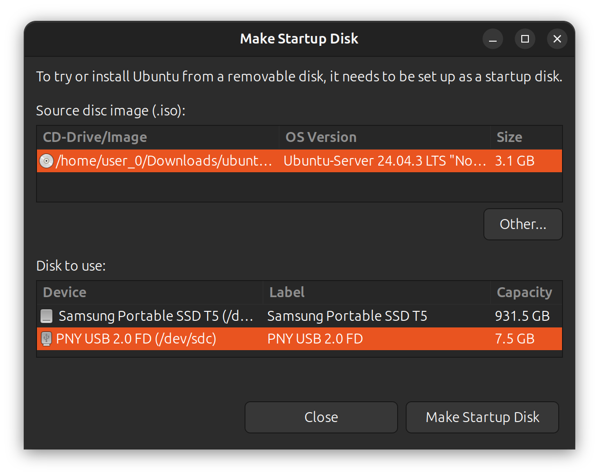The image size is (599, 476).
Task: Sort by the CD-Drive/Image column header
Action: [95, 137]
